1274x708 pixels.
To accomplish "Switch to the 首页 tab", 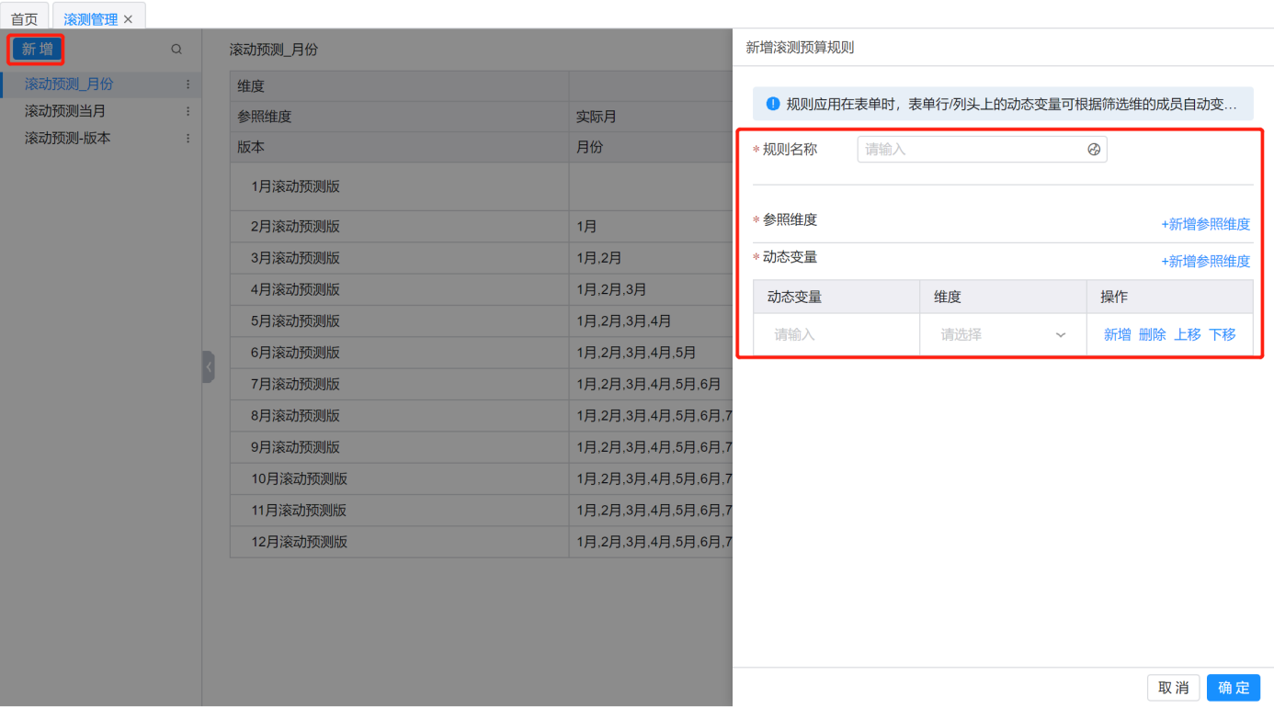I will point(25,19).
